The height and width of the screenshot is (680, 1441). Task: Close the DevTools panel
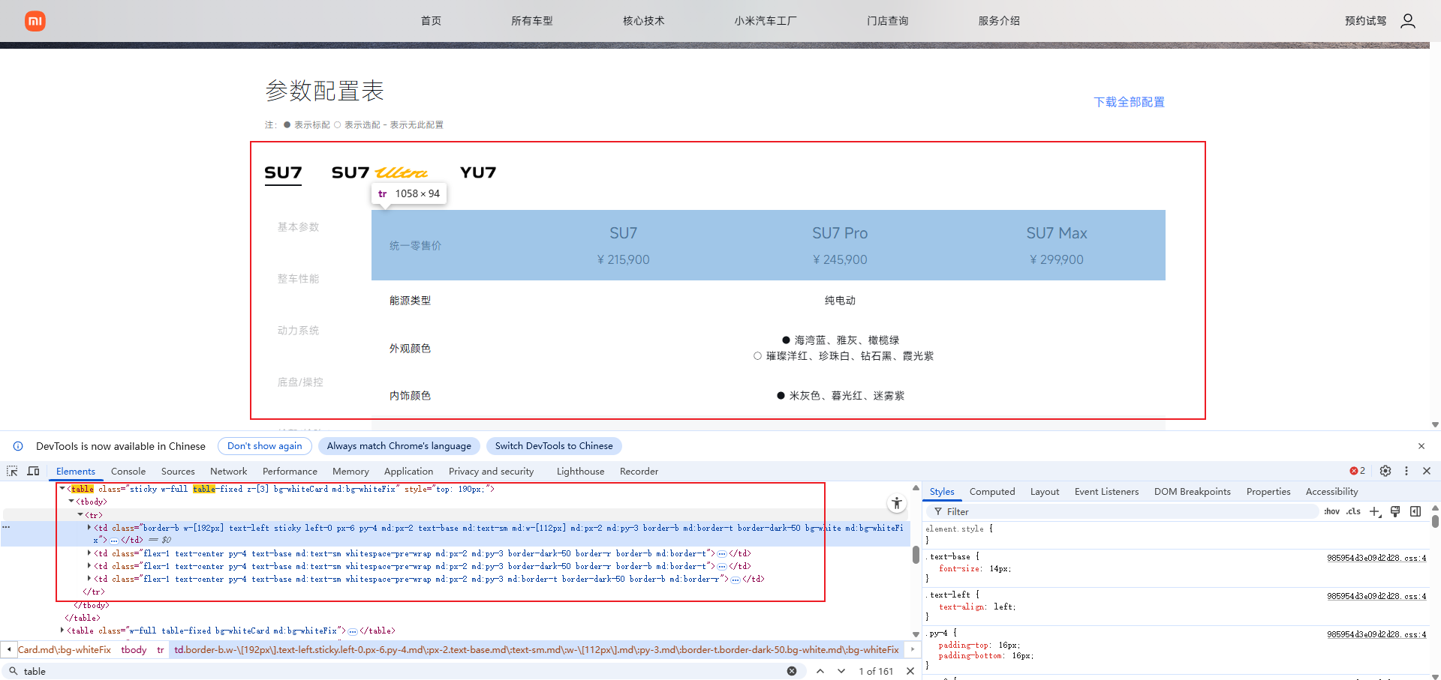coord(1427,471)
